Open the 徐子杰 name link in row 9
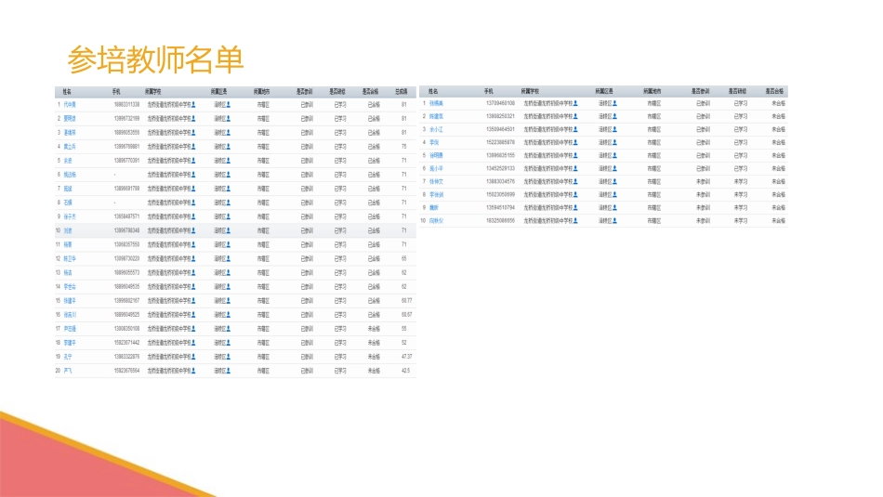Image resolution: width=883 pixels, height=497 pixels. point(70,216)
